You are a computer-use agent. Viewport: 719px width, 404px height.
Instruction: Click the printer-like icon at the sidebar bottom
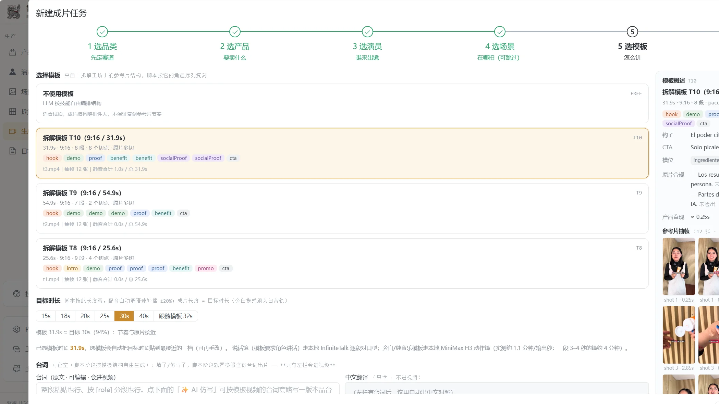click(17, 369)
